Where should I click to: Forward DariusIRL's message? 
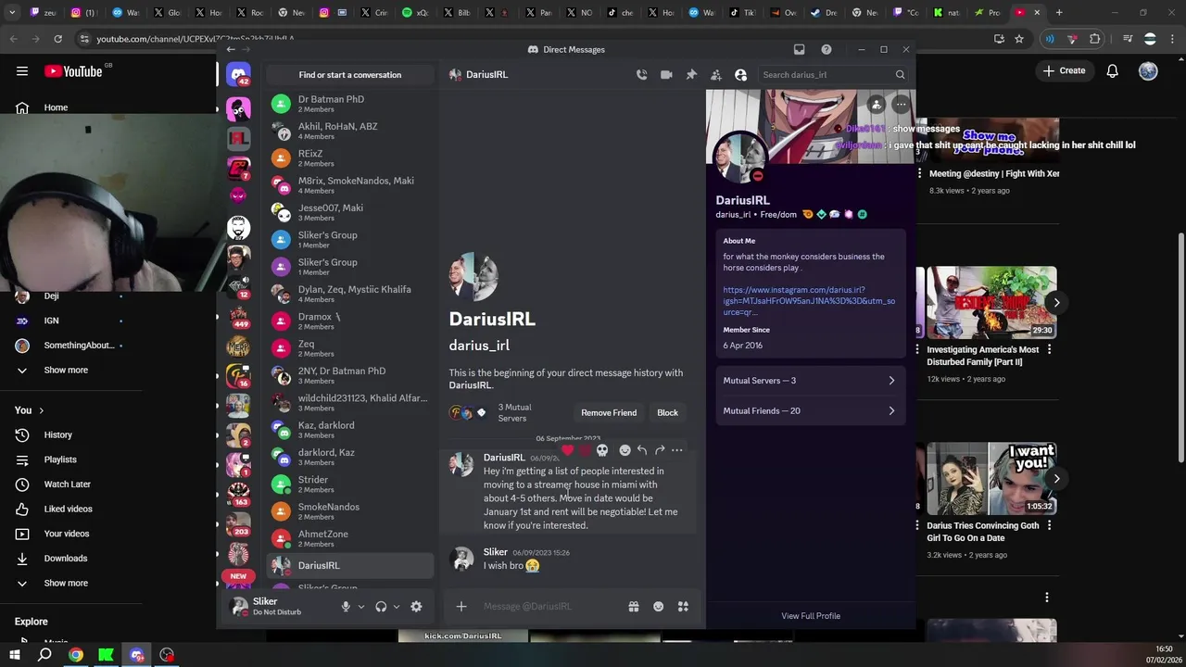(660, 450)
